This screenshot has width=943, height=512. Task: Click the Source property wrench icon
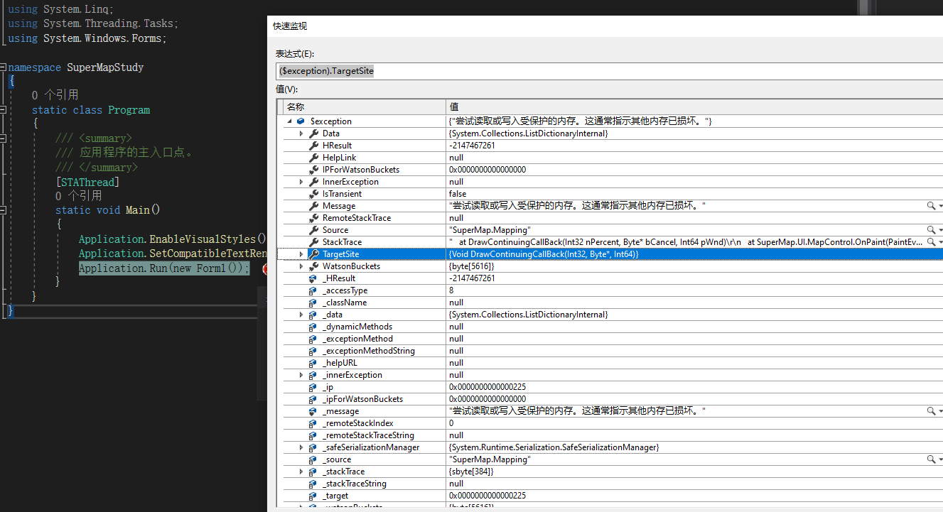[313, 230]
